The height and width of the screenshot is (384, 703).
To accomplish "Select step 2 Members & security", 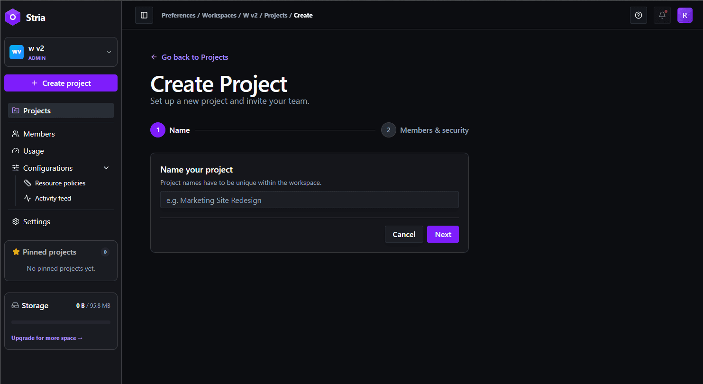I will coord(425,130).
